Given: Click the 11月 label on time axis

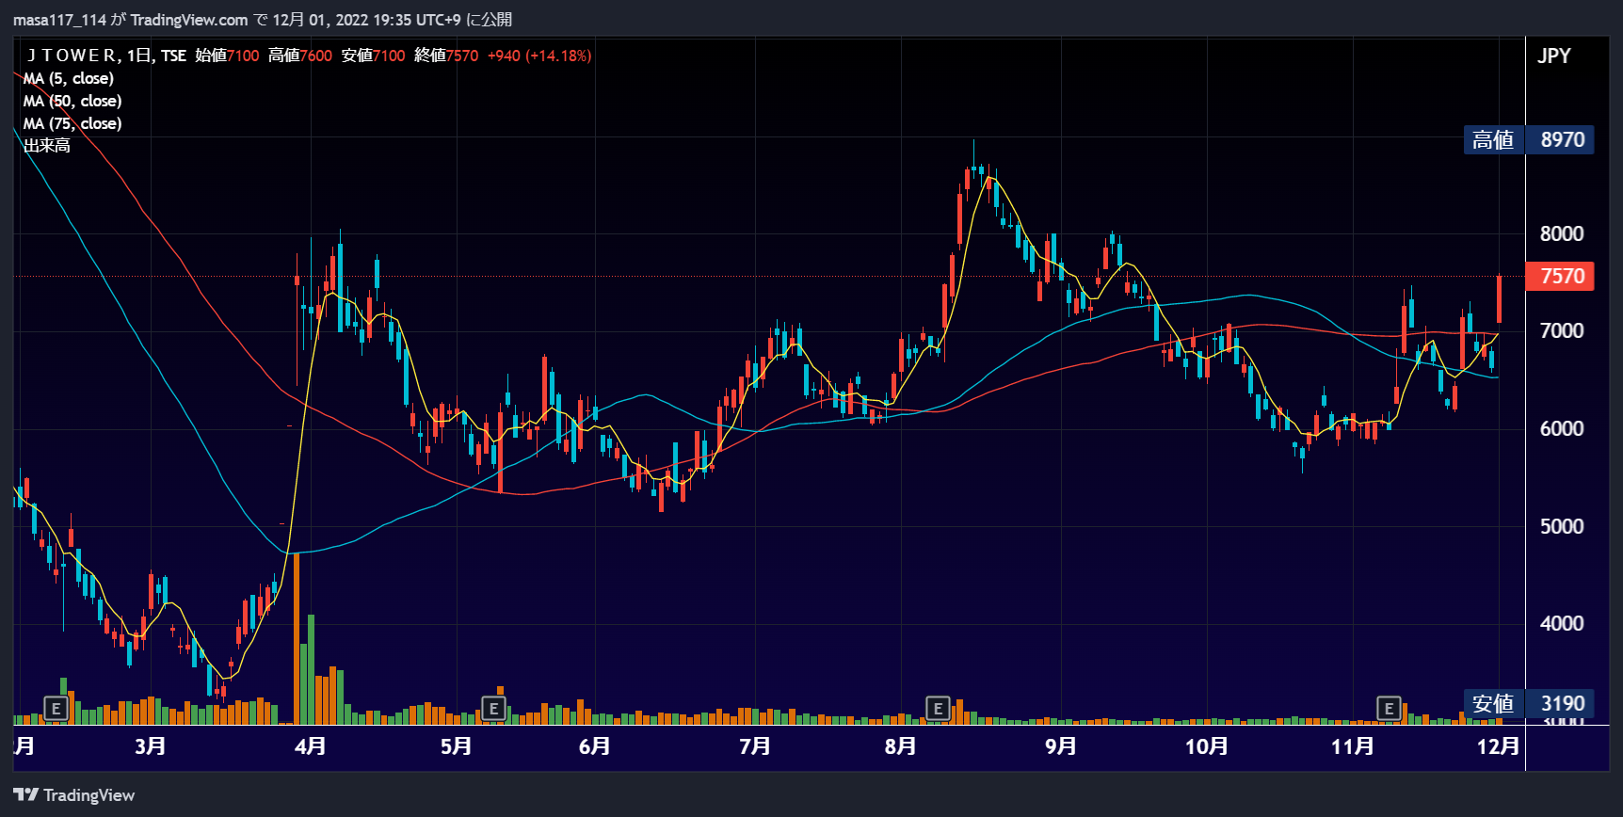Looking at the screenshot, I should click(x=1353, y=746).
